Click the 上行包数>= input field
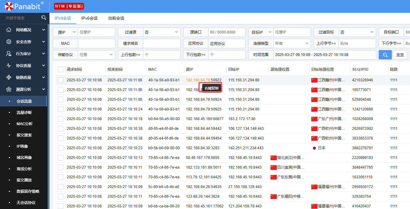Screen dimensions: 410x209 (162, 55)
